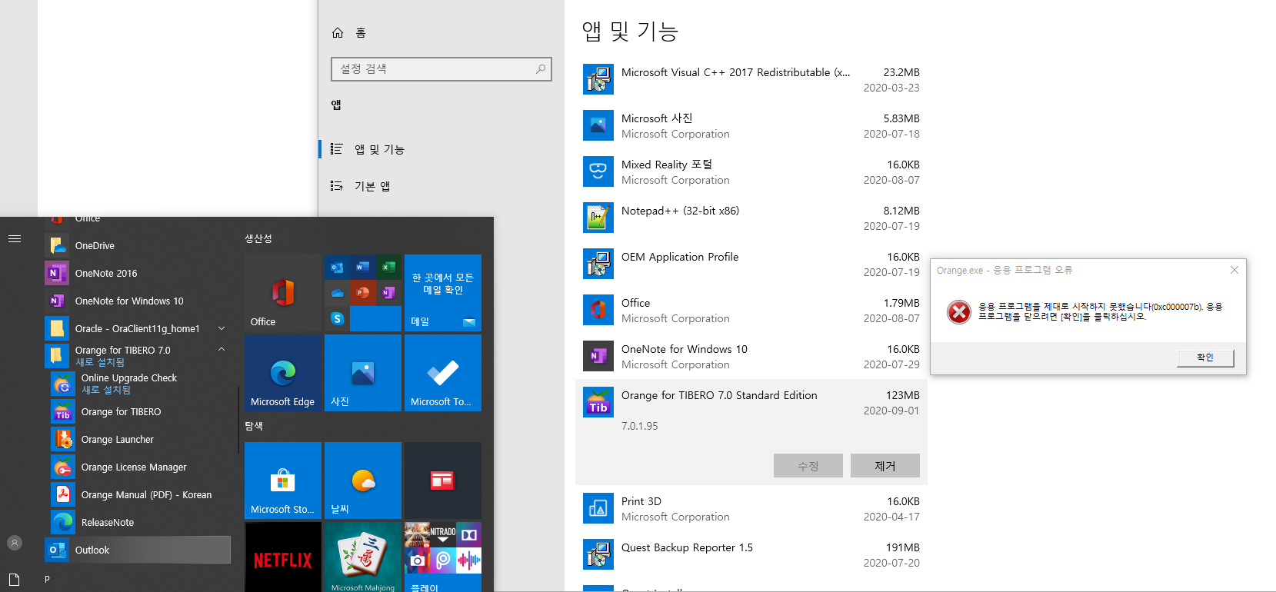Open Orange Manual PDF Korean entry
Viewport: 1276px width, 592px height.
click(x=146, y=495)
